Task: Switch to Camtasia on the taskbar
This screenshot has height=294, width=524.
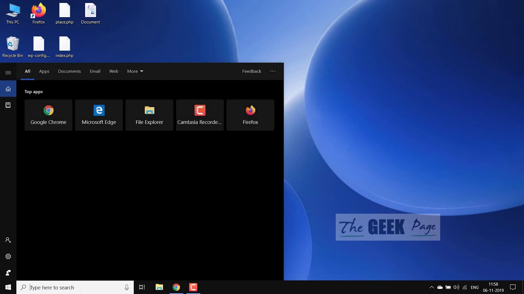Action: coord(193,287)
